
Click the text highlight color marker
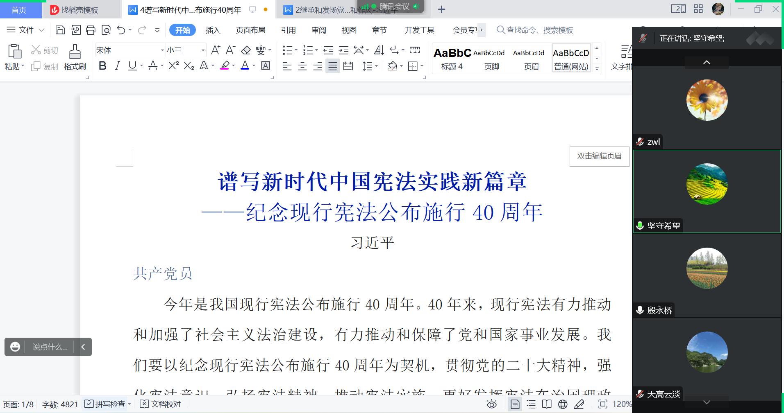225,66
